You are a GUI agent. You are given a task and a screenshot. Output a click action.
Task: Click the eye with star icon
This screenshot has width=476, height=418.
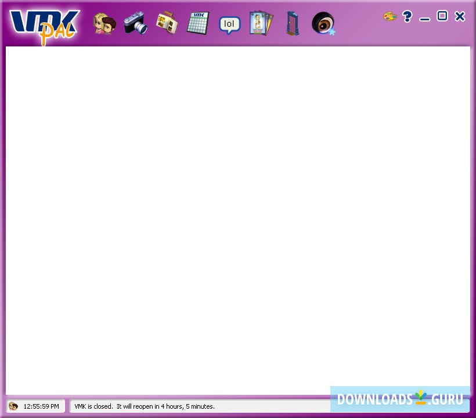point(323,23)
